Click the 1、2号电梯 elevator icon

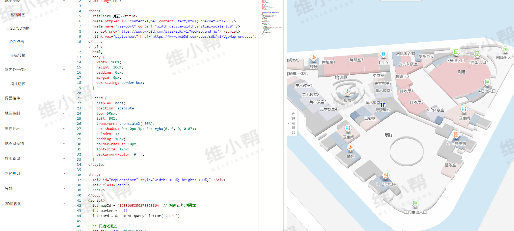pyautogui.click(x=386, y=175)
